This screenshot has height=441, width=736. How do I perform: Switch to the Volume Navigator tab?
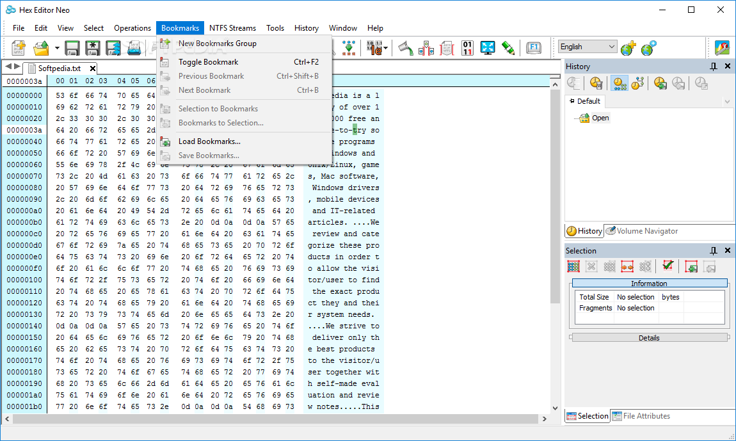point(642,231)
